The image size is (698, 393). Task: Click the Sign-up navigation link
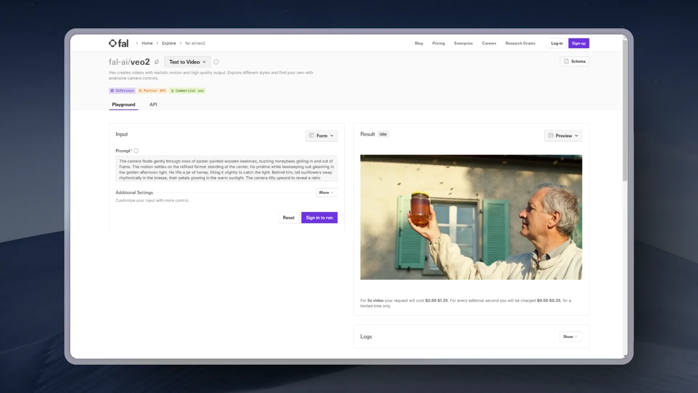(578, 43)
